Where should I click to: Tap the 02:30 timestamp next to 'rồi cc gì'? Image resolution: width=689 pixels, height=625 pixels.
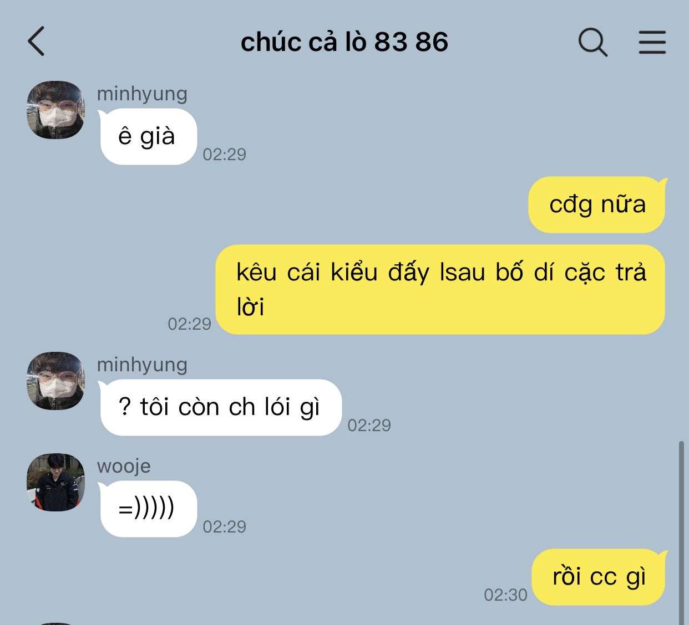[x=505, y=595]
